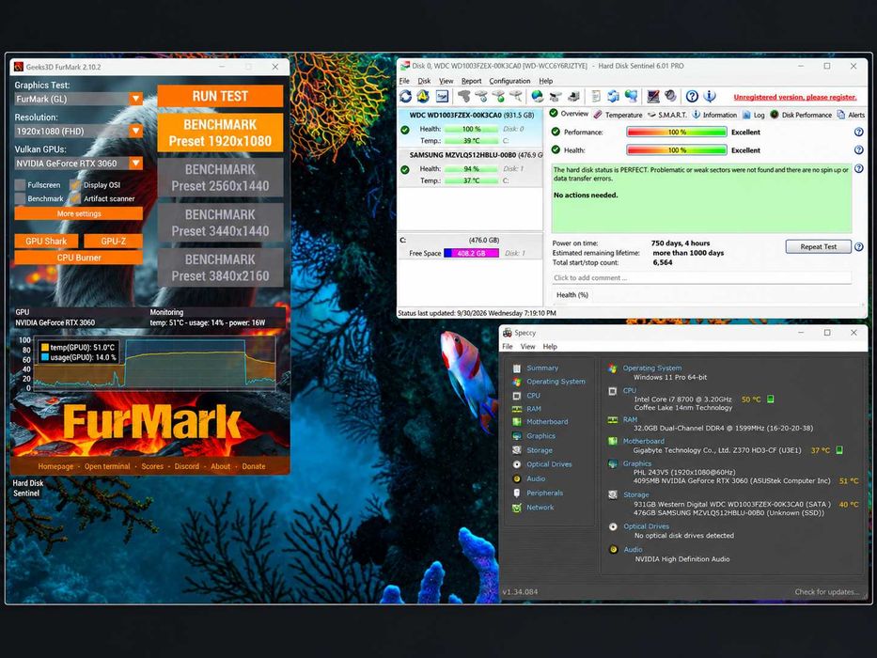
Task: Open Optical Drives in Speccy sidebar
Action: (549, 464)
